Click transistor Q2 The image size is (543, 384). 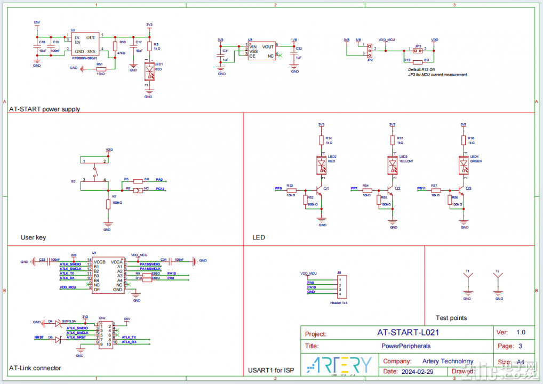tap(390, 191)
